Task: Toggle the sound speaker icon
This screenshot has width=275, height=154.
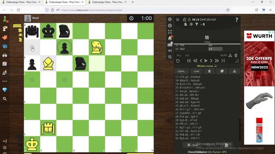Action: 170,50
